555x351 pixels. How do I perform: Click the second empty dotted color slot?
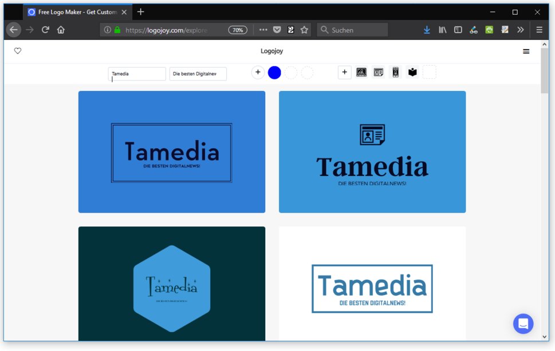[307, 73]
